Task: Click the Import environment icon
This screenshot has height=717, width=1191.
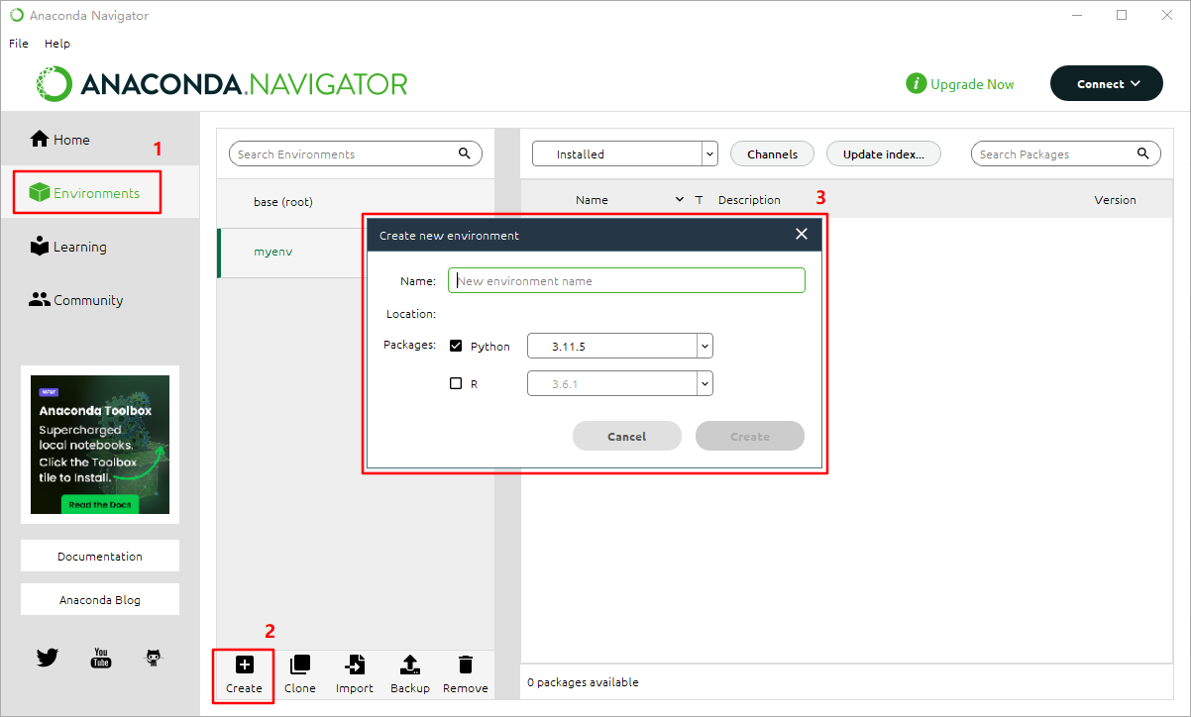Action: click(x=354, y=665)
